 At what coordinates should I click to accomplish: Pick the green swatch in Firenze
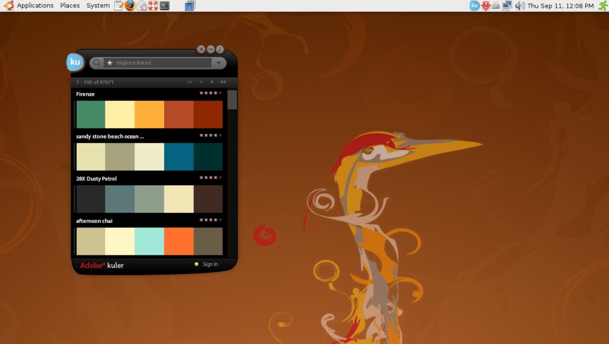pos(91,115)
